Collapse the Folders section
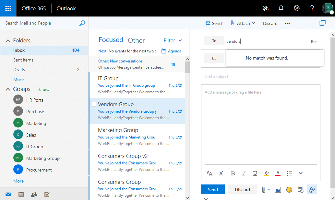 click(x=8, y=40)
